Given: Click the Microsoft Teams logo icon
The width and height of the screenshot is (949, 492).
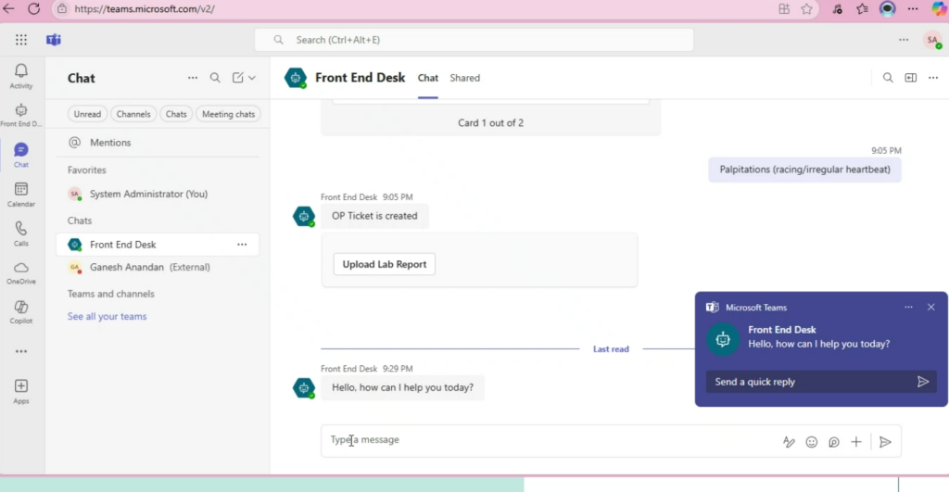Looking at the screenshot, I should tap(54, 40).
